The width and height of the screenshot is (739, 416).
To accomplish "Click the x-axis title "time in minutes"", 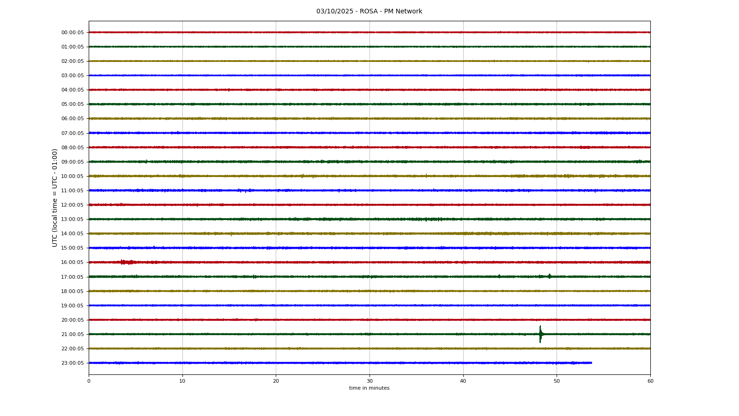I will 369,388.
